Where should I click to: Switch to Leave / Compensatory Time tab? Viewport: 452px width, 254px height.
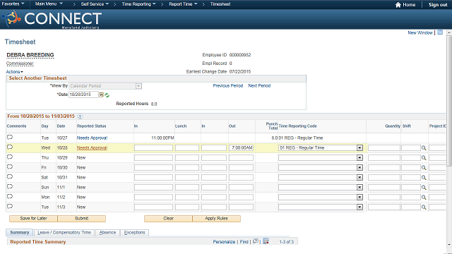click(x=64, y=233)
